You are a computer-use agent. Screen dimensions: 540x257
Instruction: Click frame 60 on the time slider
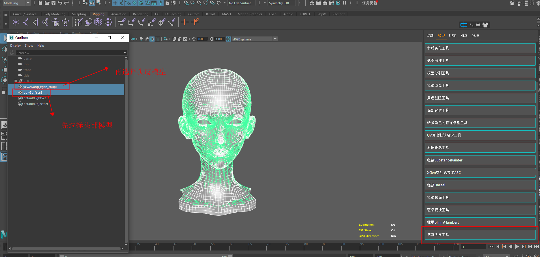(229, 247)
